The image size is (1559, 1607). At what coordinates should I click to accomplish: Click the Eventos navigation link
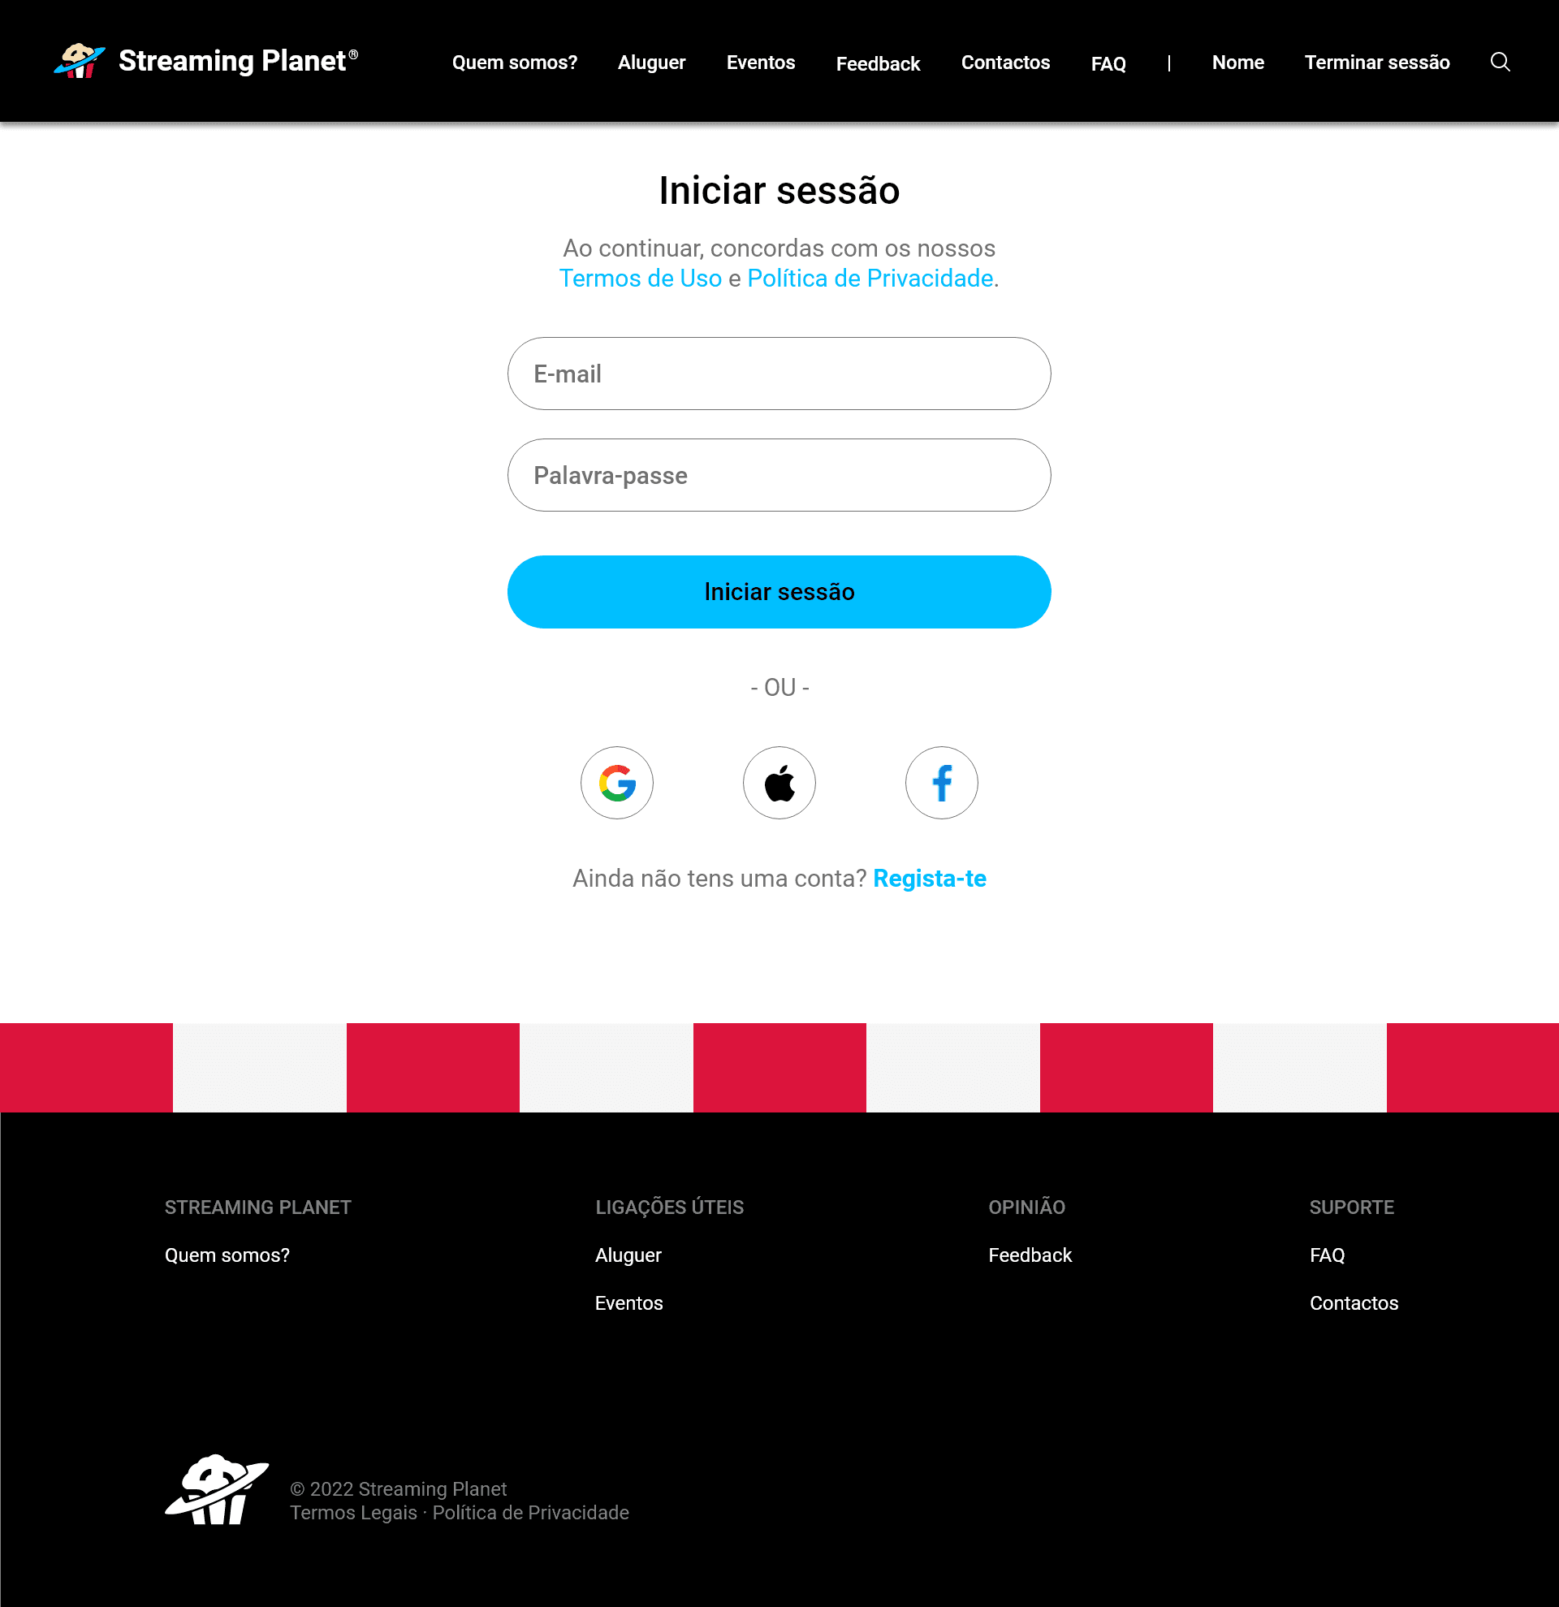(760, 62)
